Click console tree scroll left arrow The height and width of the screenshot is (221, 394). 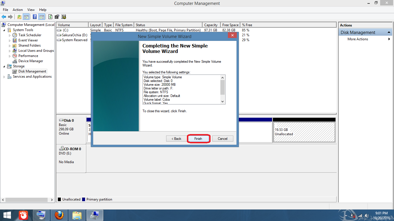[3, 200]
